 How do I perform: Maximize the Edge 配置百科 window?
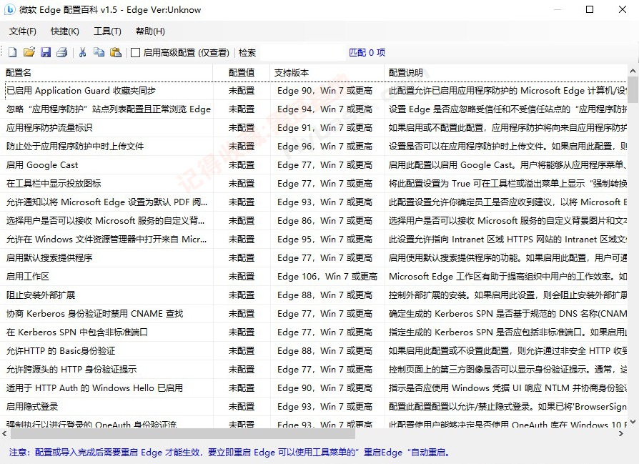589,9
